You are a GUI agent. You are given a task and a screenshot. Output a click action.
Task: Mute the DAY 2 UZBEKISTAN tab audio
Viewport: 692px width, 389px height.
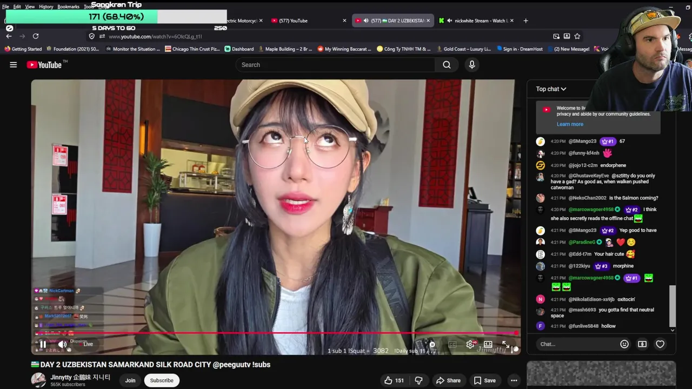pos(366,21)
